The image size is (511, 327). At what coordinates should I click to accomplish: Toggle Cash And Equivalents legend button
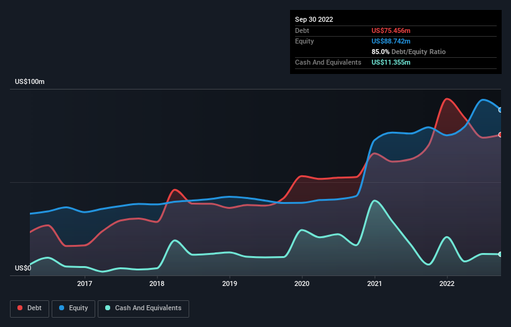pos(143,308)
